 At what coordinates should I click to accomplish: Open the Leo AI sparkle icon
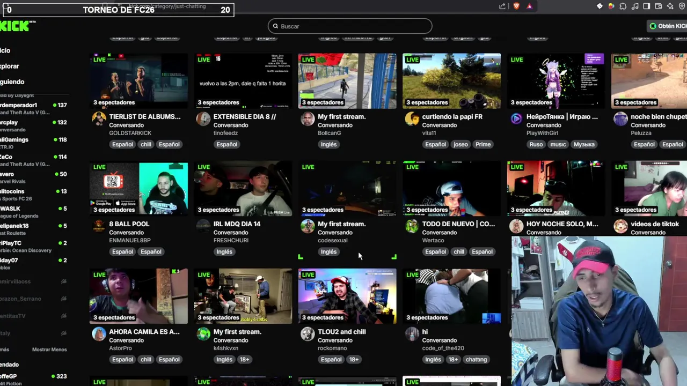tap(670, 6)
